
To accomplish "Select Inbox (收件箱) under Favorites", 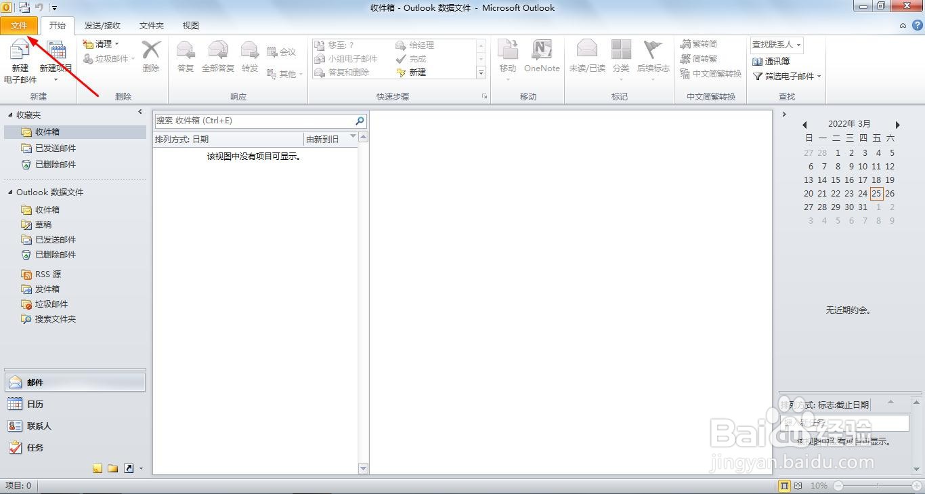I will tap(74, 132).
